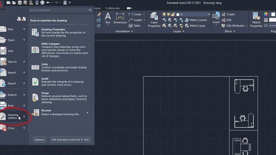This screenshot has height=155, width=276.
Task: Click the Leader tool
Action: (x=135, y=20)
